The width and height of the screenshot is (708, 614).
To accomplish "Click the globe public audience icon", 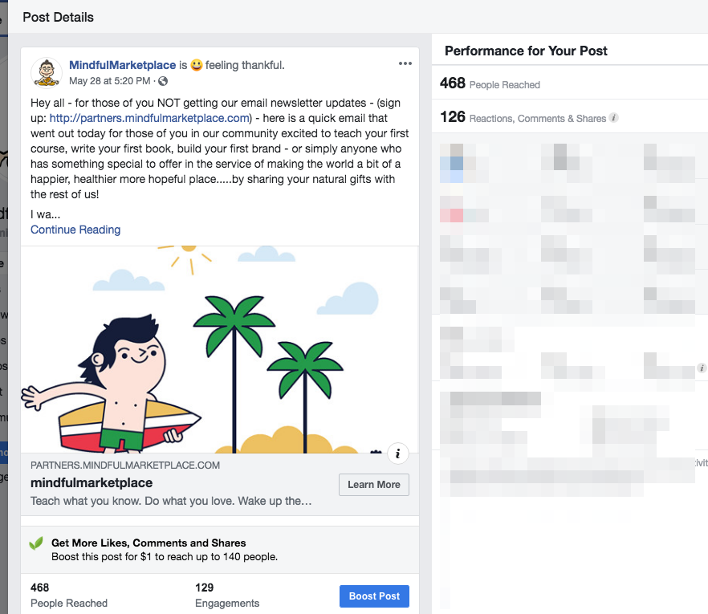I will point(163,81).
